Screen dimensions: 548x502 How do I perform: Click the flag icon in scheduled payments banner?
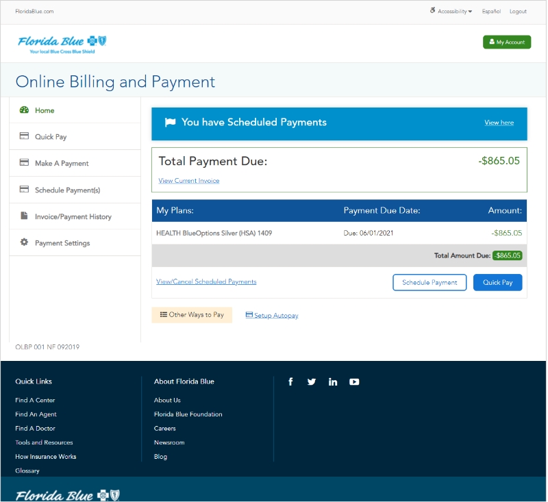tap(170, 123)
